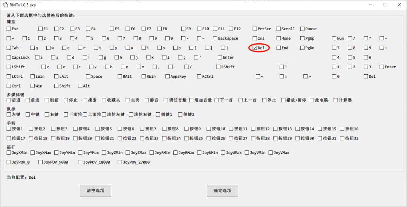Image resolution: width=407 pixels, height=207 pixels.
Task: Select the 按钮16 gamepad checkbox
Action: pos(342,129)
